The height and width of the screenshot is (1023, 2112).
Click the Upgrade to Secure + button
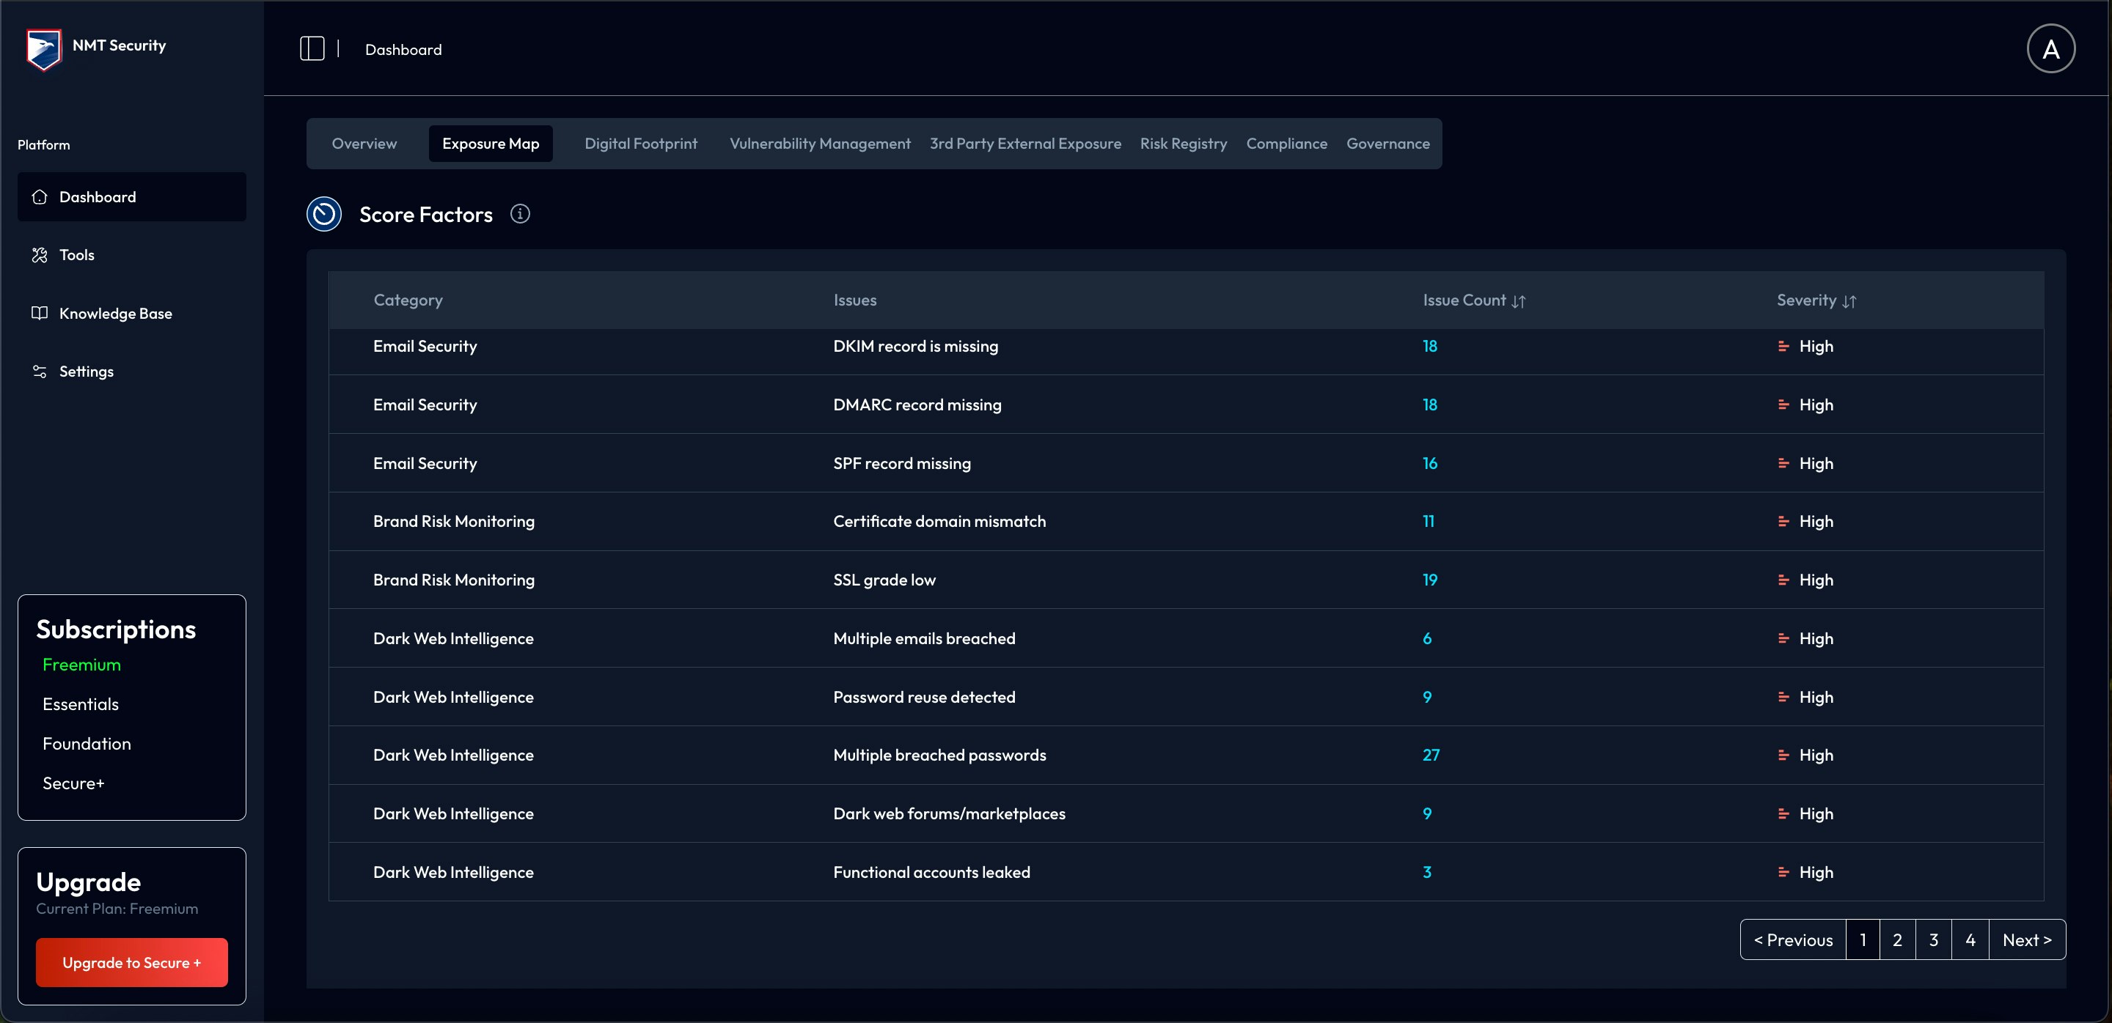coord(131,962)
